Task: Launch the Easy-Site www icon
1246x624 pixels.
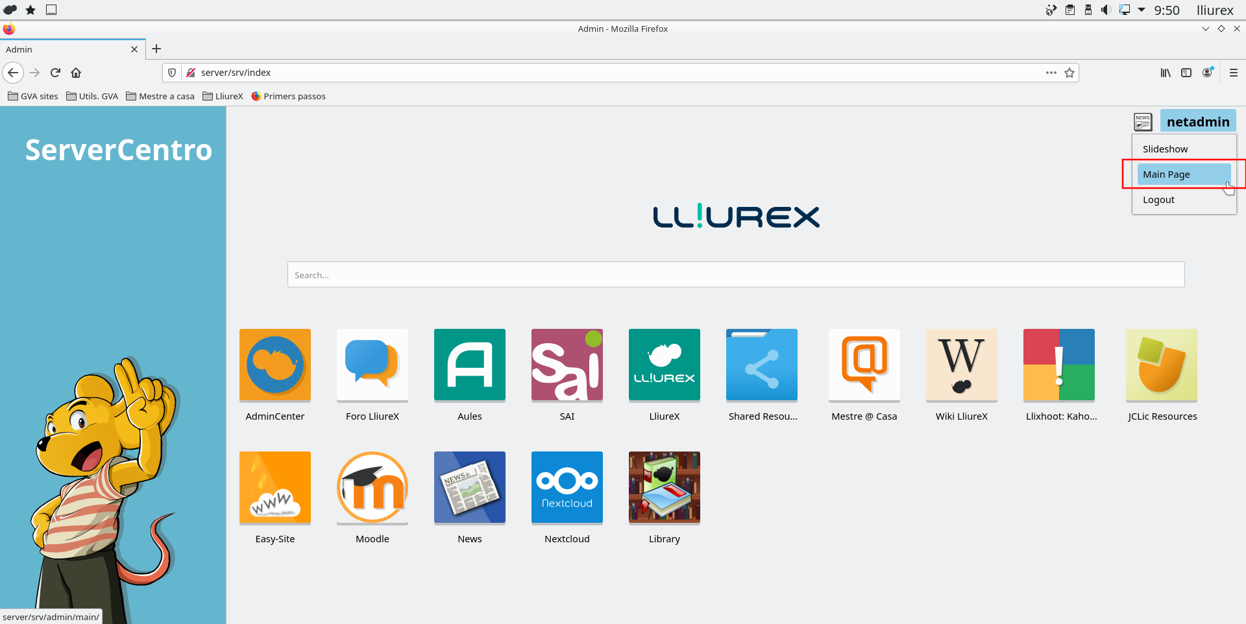Action: tap(275, 487)
